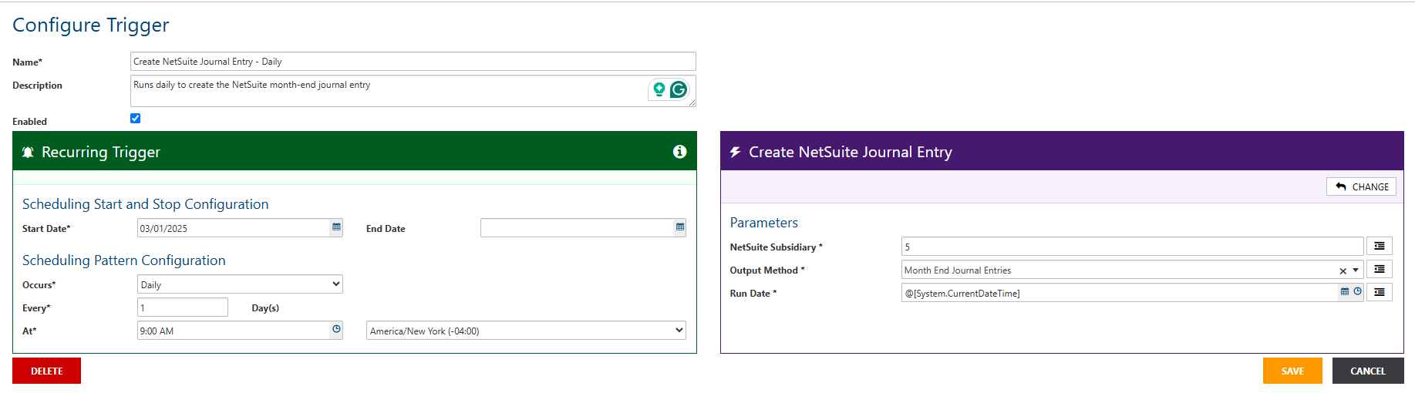Click the Configure Trigger page title
Image resolution: width=1415 pixels, height=393 pixels.
point(91,25)
